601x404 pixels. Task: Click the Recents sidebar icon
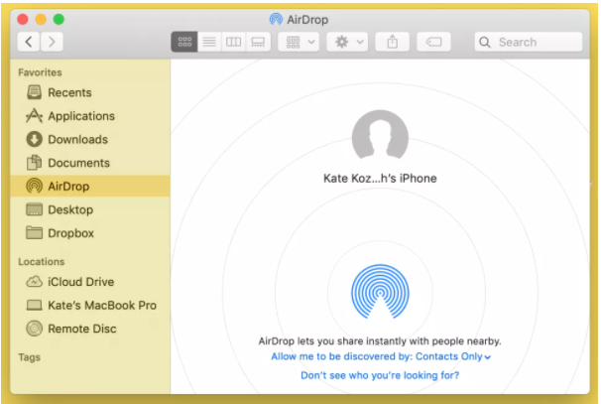(x=34, y=92)
